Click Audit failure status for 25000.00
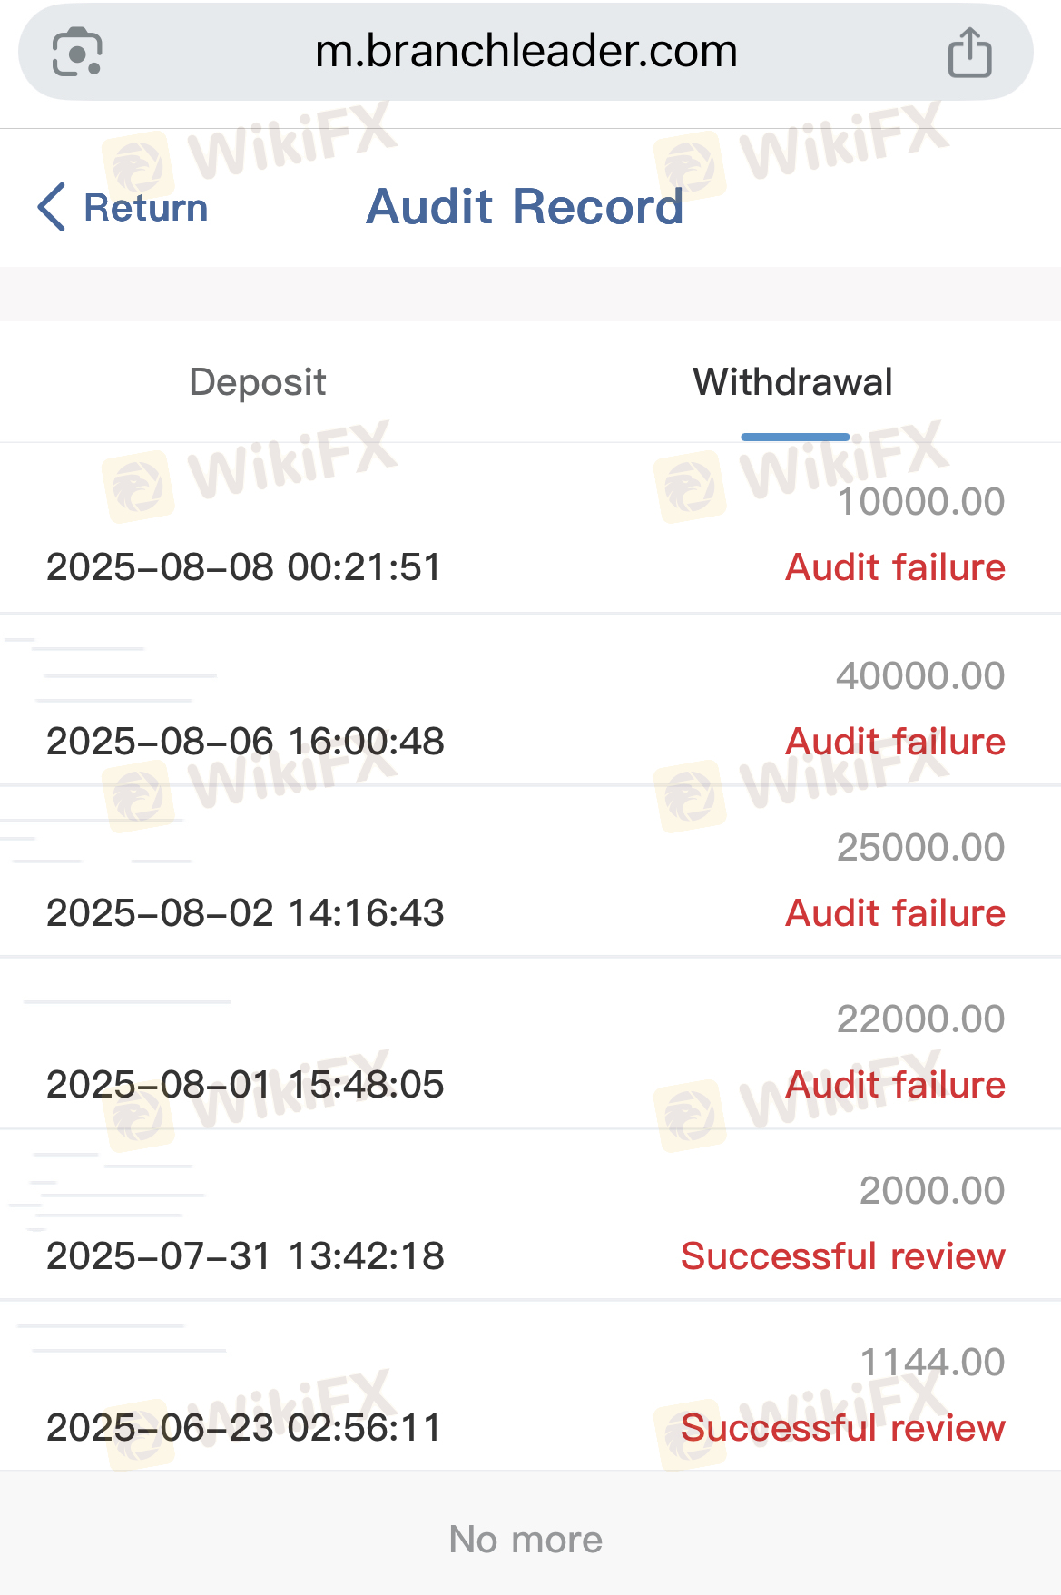The width and height of the screenshot is (1061, 1595). click(895, 913)
